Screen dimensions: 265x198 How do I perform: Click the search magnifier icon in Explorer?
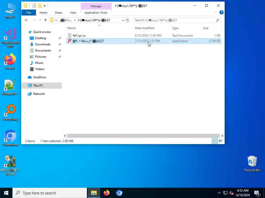pyautogui.click(x=217, y=20)
